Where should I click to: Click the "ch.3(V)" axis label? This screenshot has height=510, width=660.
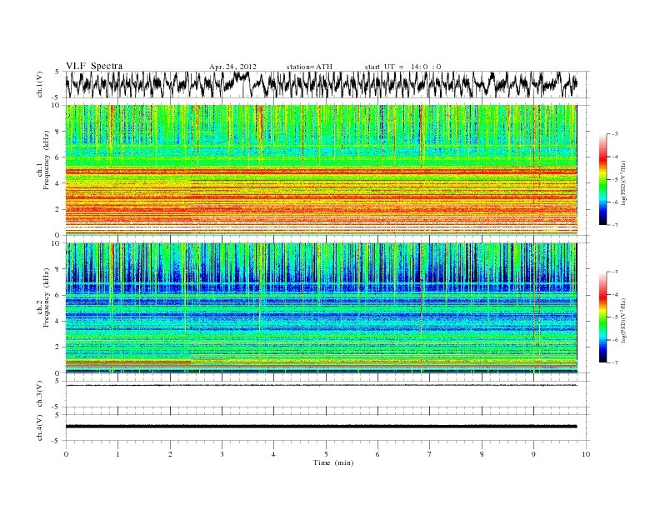pyautogui.click(x=40, y=394)
